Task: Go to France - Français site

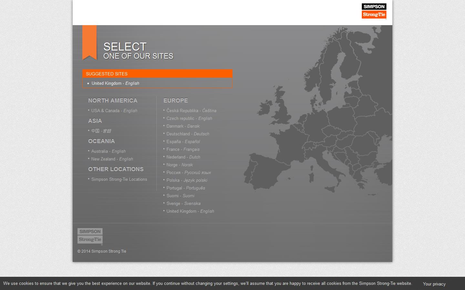Action: coord(183,150)
